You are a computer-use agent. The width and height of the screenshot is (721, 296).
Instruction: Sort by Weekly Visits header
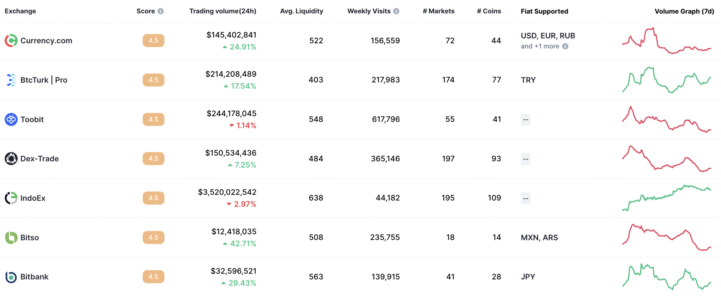369,11
